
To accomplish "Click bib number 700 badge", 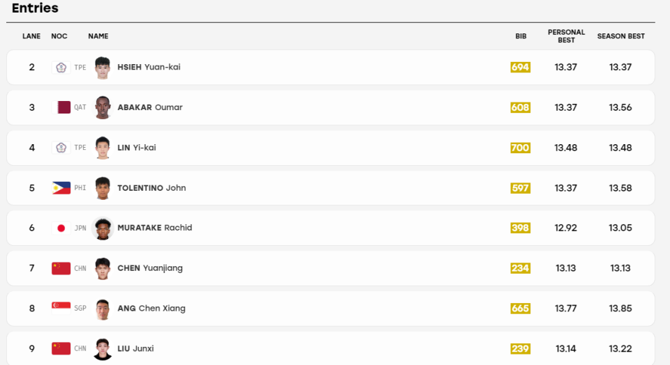I will tap(520, 148).
